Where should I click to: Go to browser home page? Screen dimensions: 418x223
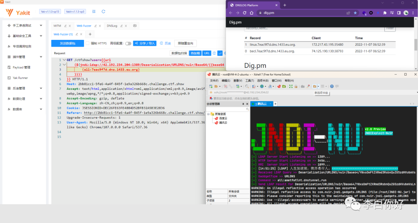tap(252, 13)
